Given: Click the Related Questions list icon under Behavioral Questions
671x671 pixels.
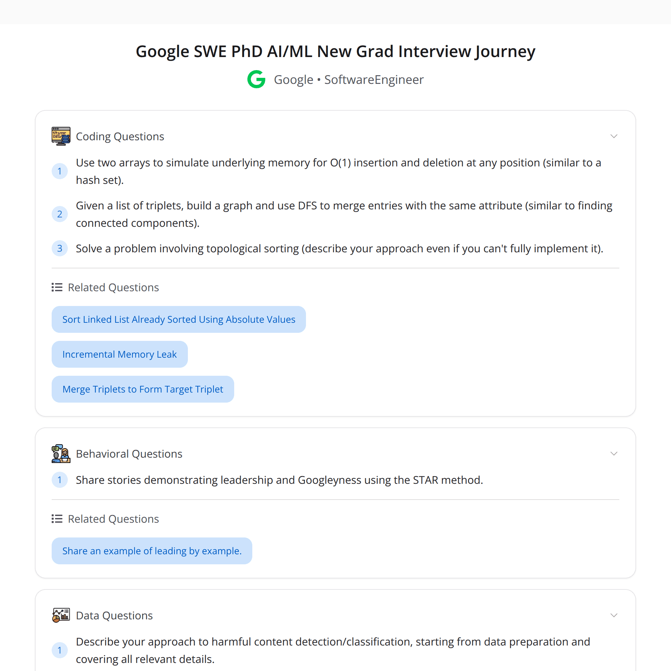Looking at the screenshot, I should tap(57, 519).
